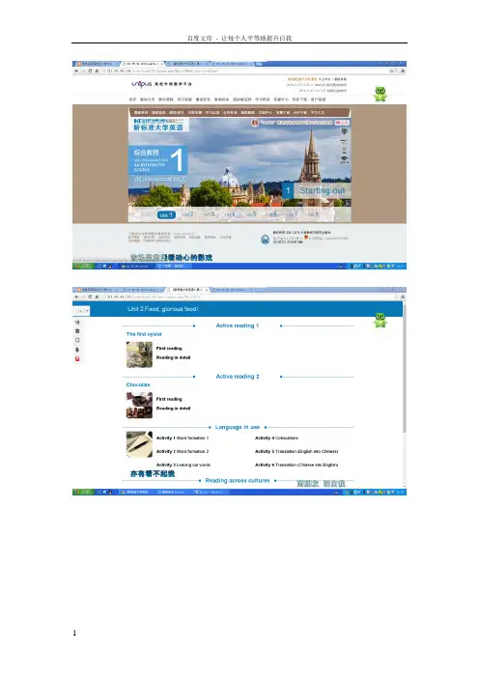The height and width of the screenshot is (678, 479).
Task: Click the green owl mascot in lower screenshot
Action: click(x=380, y=320)
